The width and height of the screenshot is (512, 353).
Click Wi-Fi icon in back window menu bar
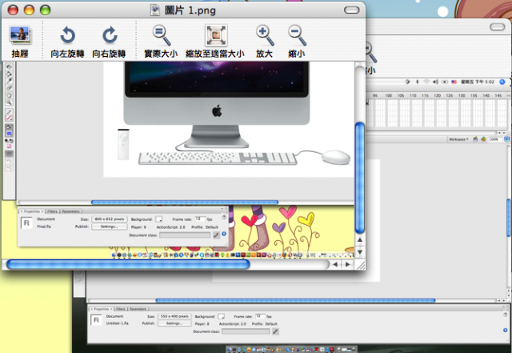coord(426,82)
